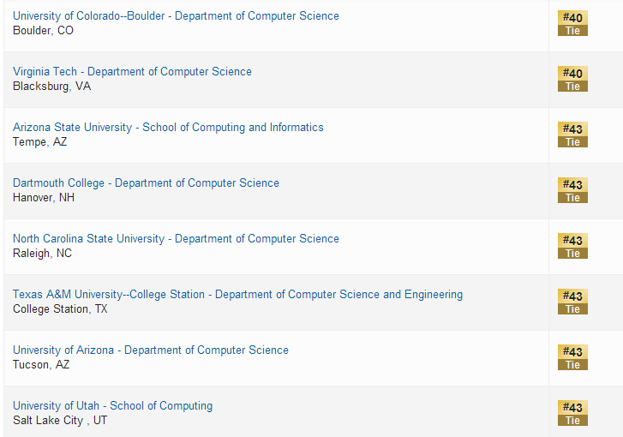Go to University of Arizona department link
Image resolution: width=623 pixels, height=437 pixels.
point(151,350)
